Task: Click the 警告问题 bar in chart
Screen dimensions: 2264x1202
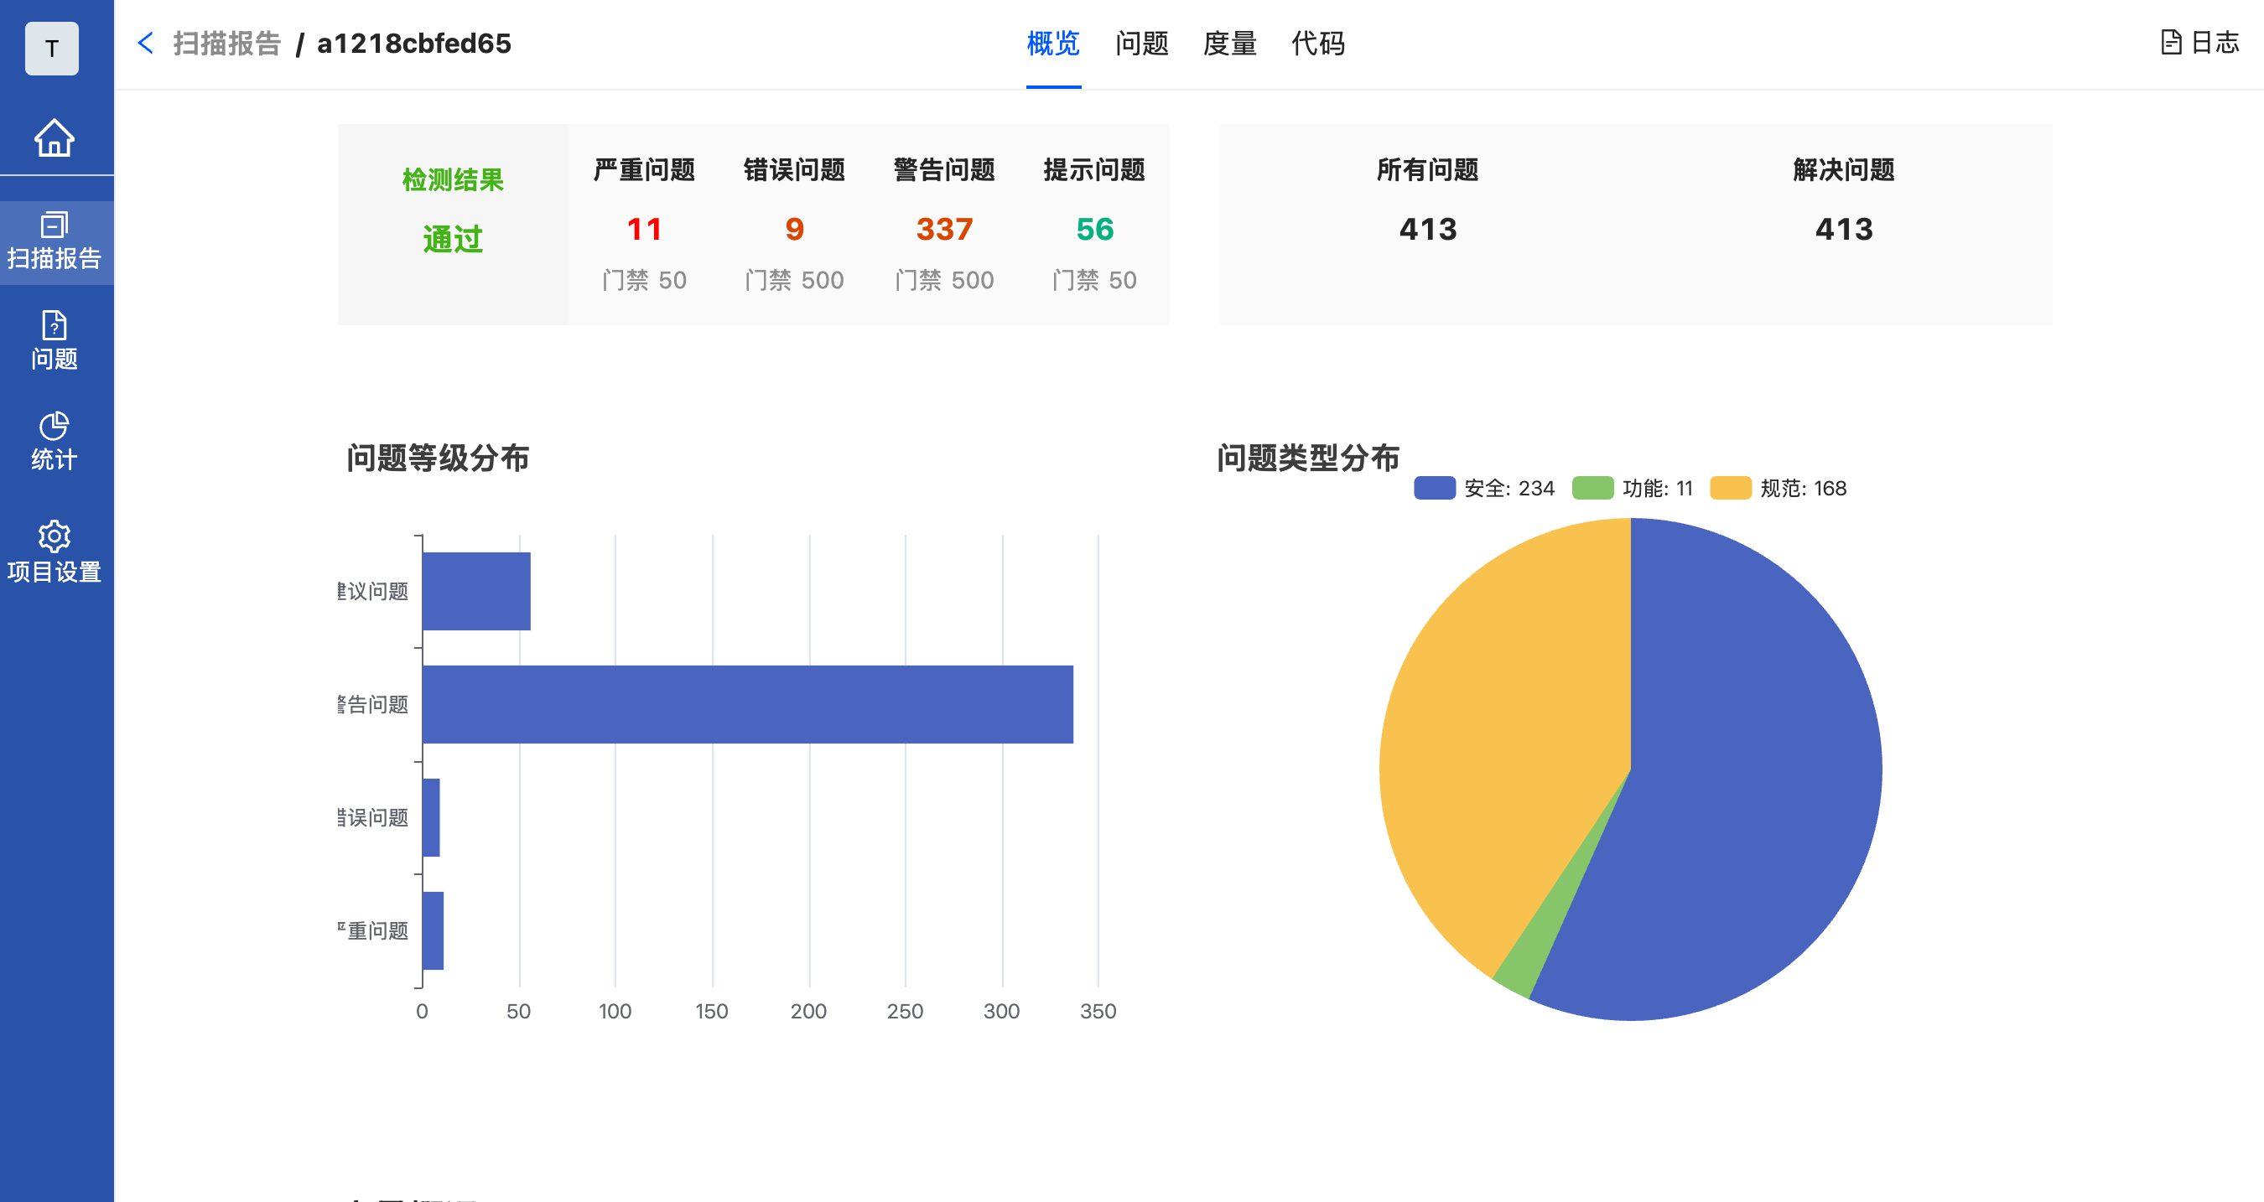Action: pos(747,704)
